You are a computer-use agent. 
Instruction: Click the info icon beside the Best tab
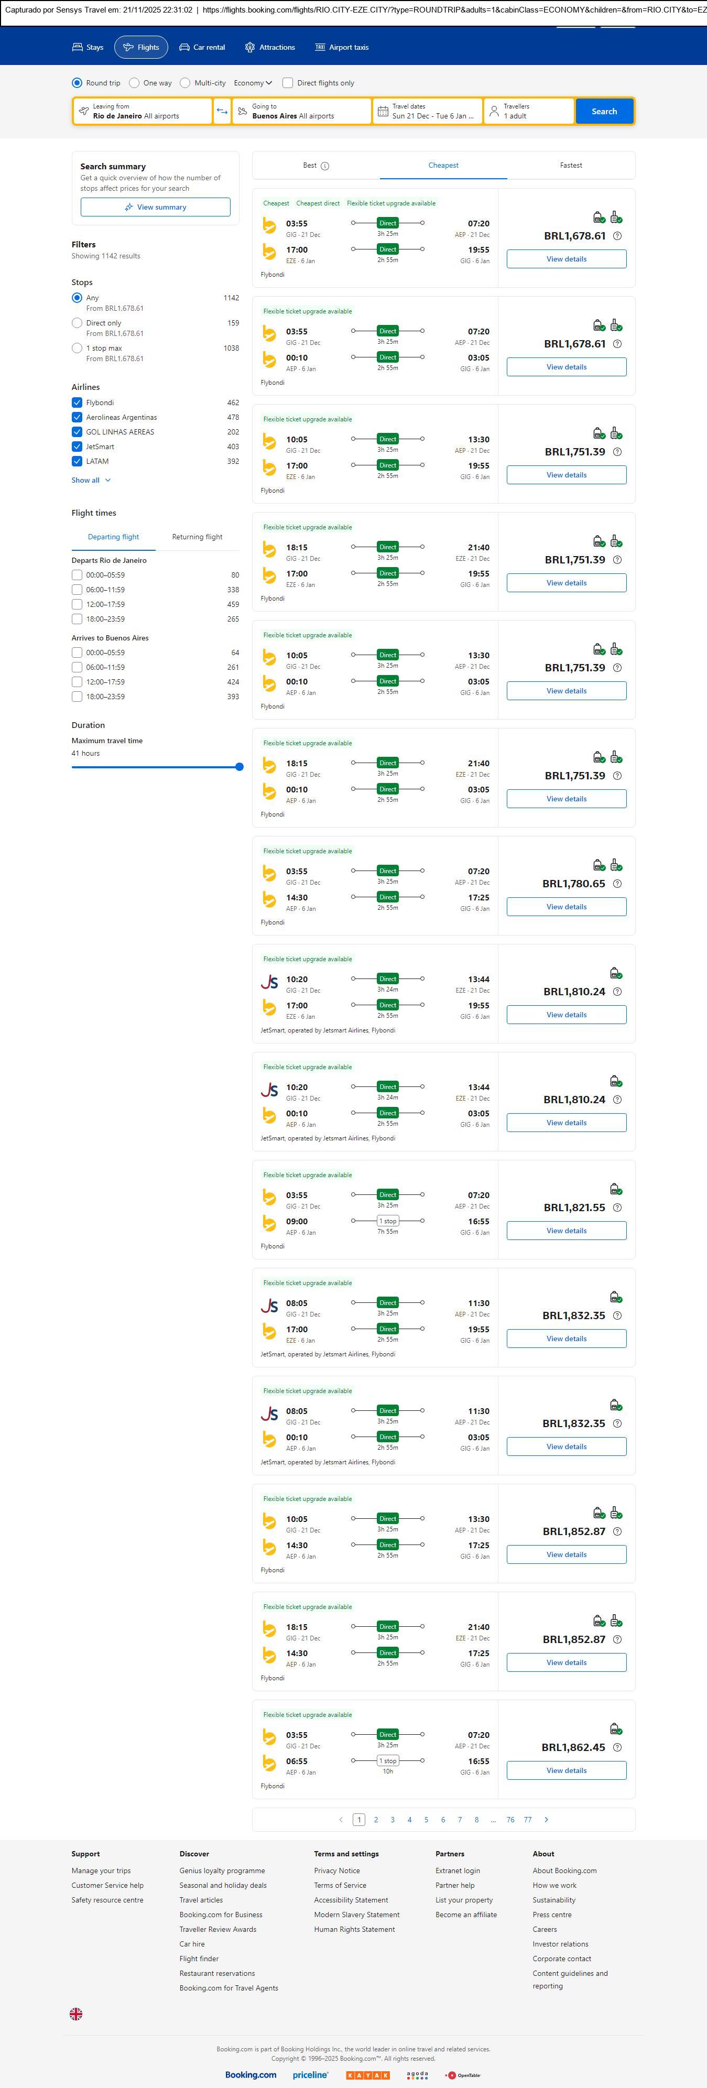pos(325,166)
